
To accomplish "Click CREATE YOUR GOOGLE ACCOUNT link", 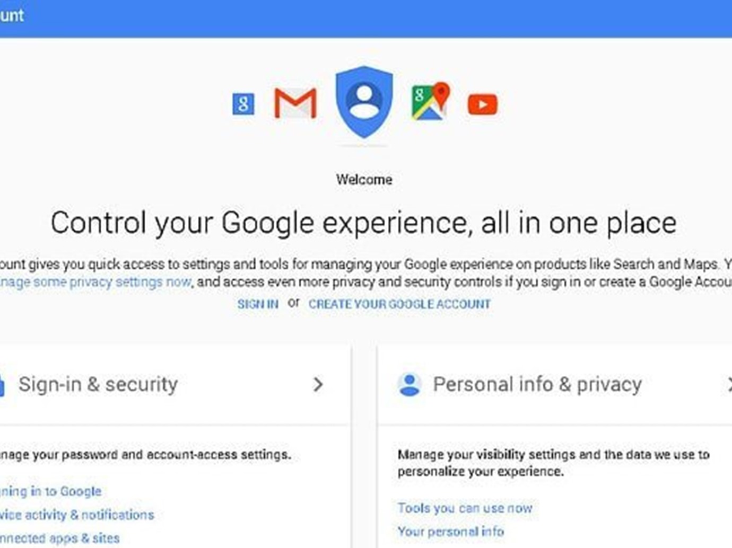I will (399, 304).
